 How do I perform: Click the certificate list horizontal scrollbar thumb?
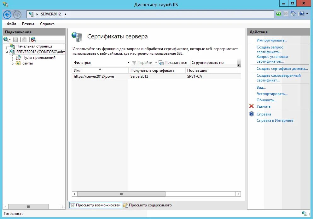[121, 194]
